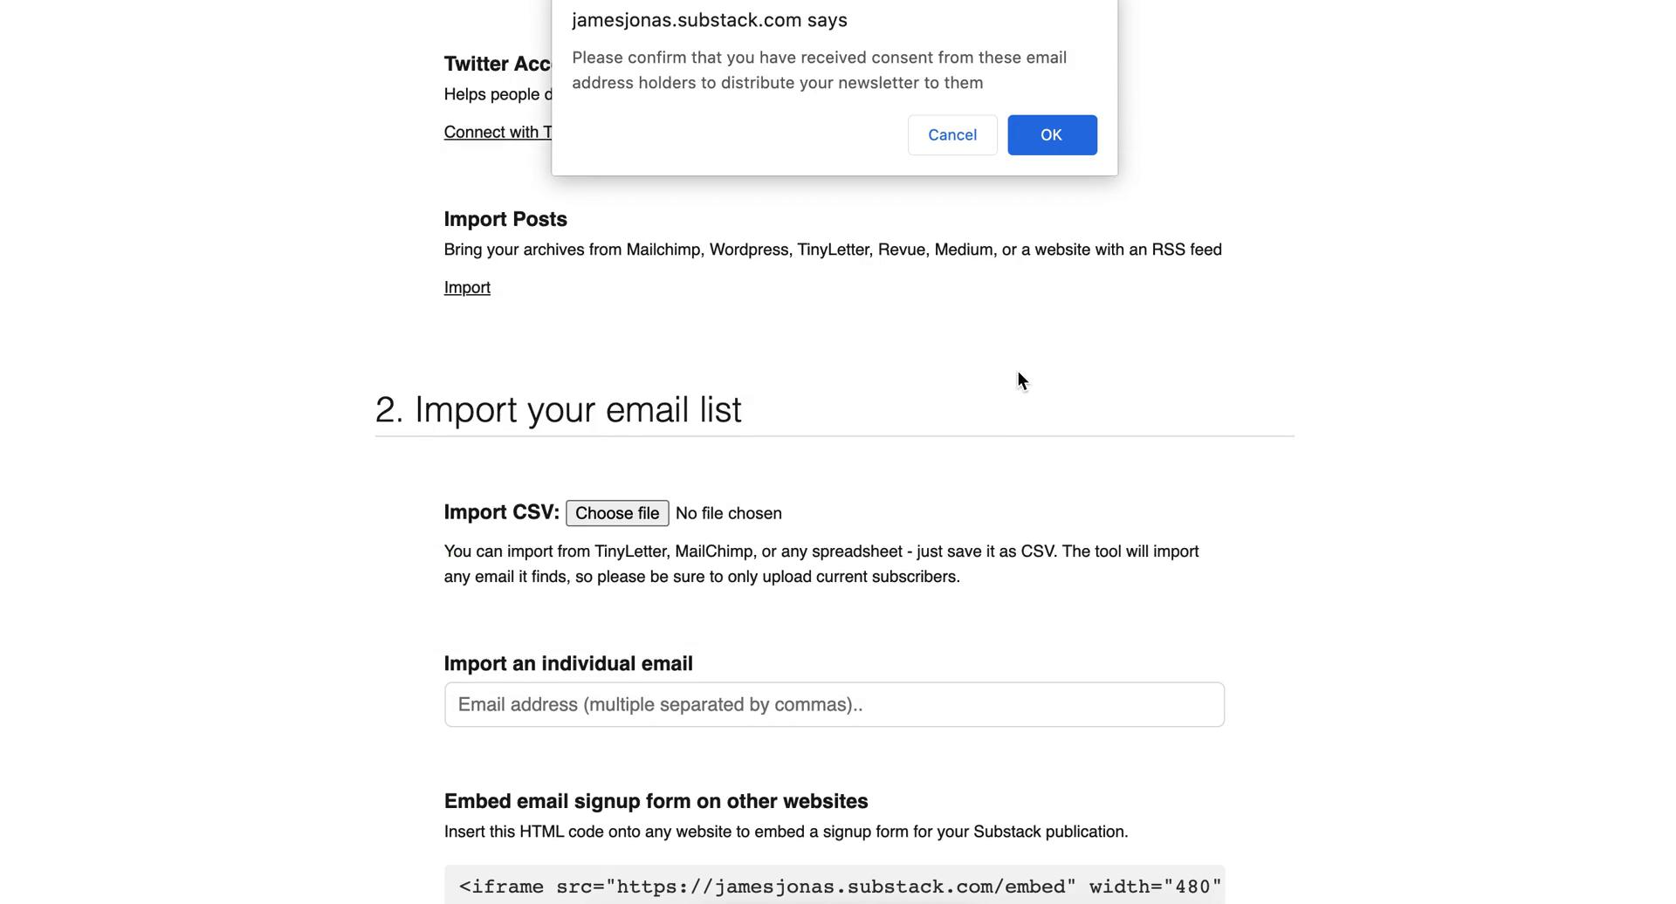Confirm the consent dialog with OK

pyautogui.click(x=1052, y=135)
